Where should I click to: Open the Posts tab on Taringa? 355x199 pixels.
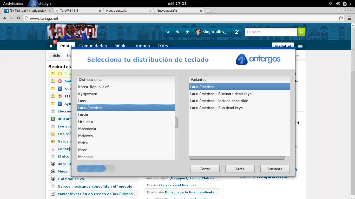tap(66, 46)
